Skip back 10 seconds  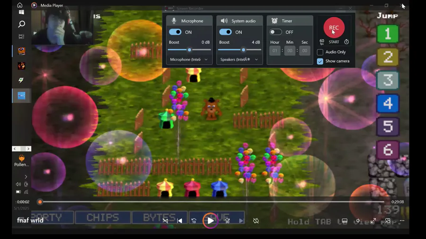(x=194, y=221)
